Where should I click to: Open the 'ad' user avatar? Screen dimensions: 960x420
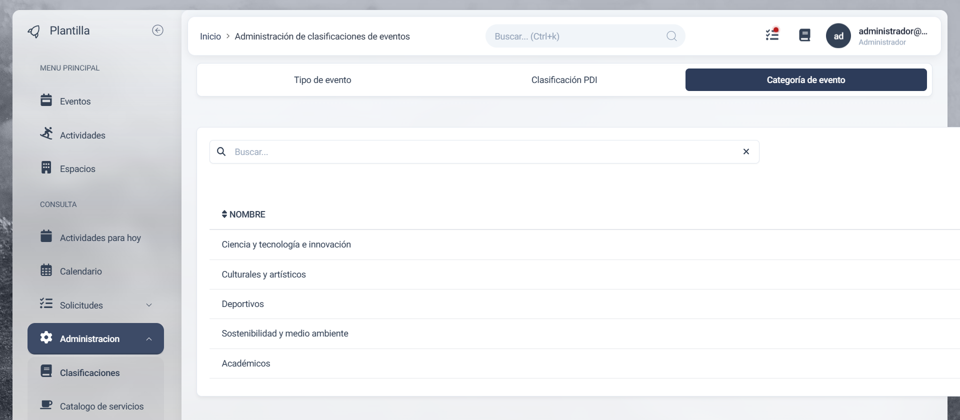pos(838,36)
